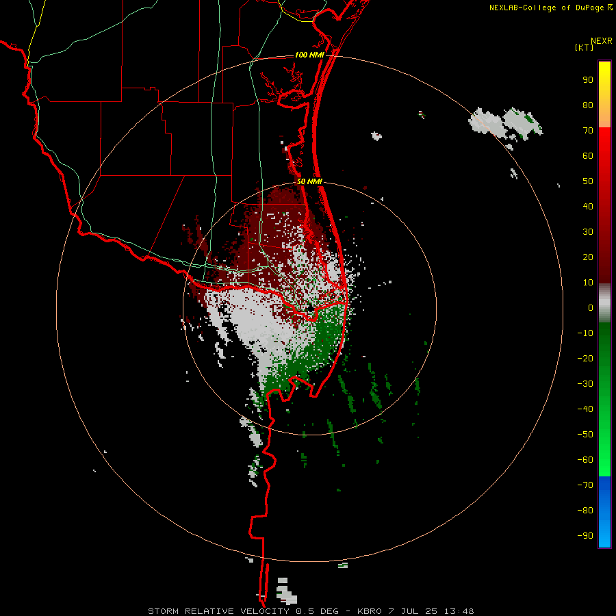Click the -20 scale value
The height and width of the screenshot is (616, 616).
pos(585,358)
